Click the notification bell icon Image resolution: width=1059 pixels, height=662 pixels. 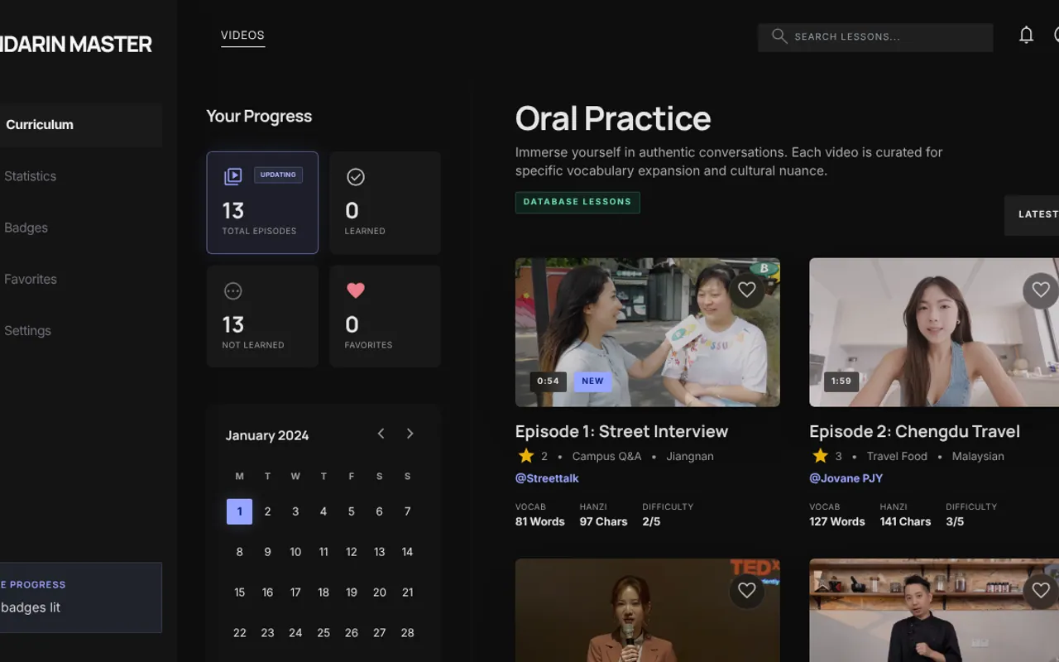pos(1026,35)
